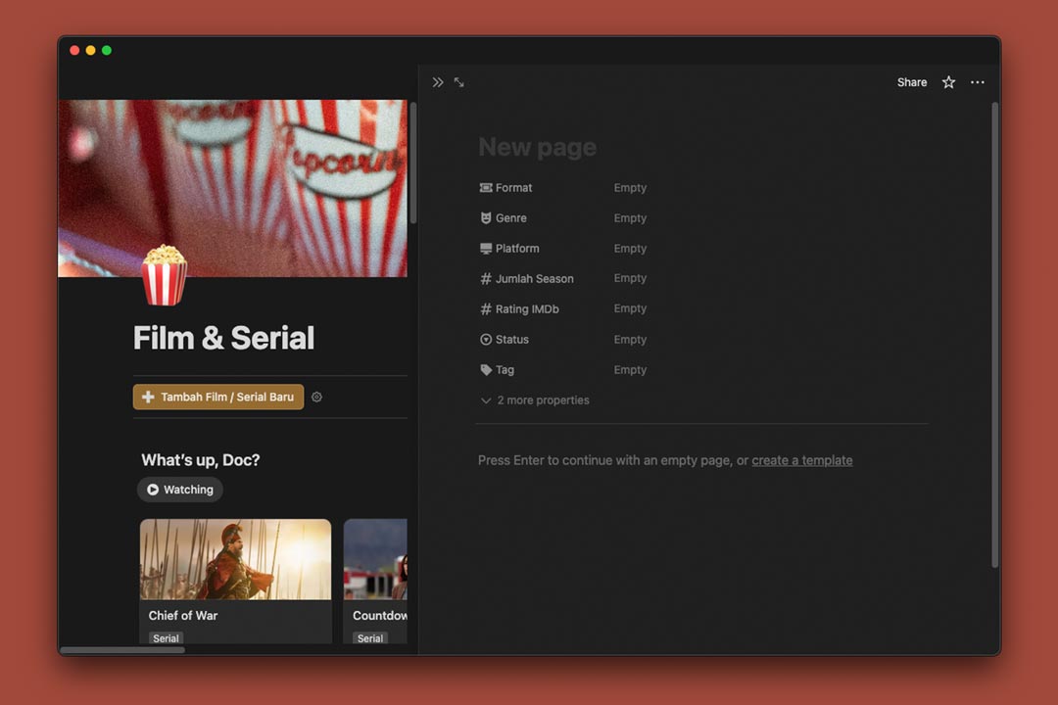The height and width of the screenshot is (705, 1058).
Task: Click the horizontal scrollbar at bottom left
Action: click(x=122, y=650)
